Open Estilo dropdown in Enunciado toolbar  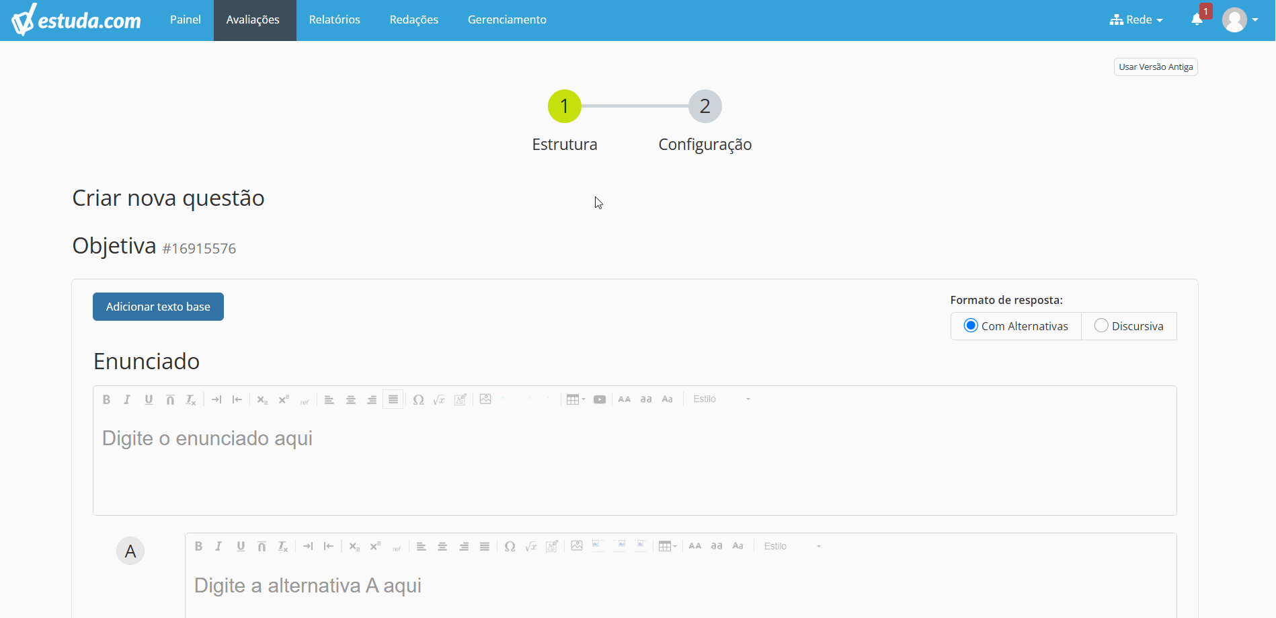point(721,399)
